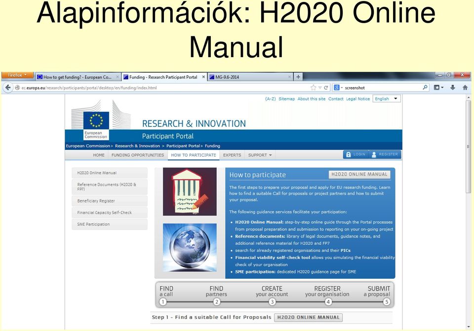Select step 1 FIND a call marker
Screen dimensions: 474x331
coord(163,302)
